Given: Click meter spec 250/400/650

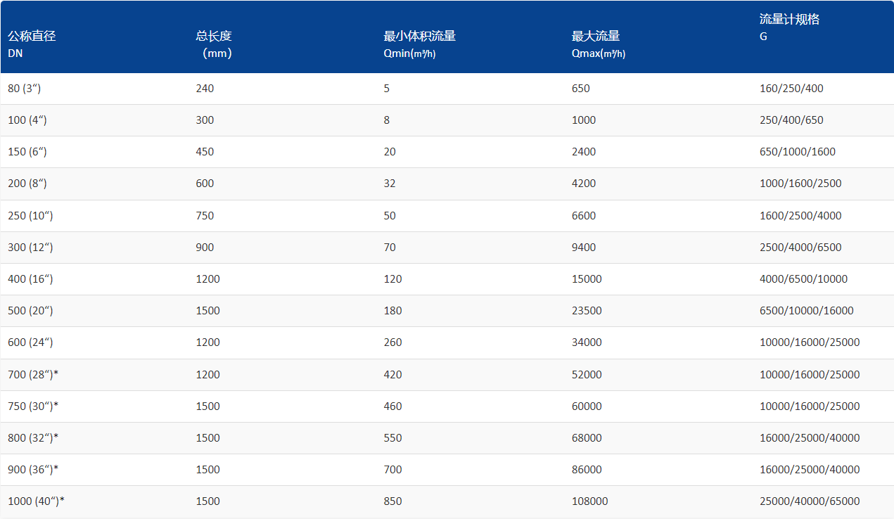Looking at the screenshot, I should pos(791,120).
